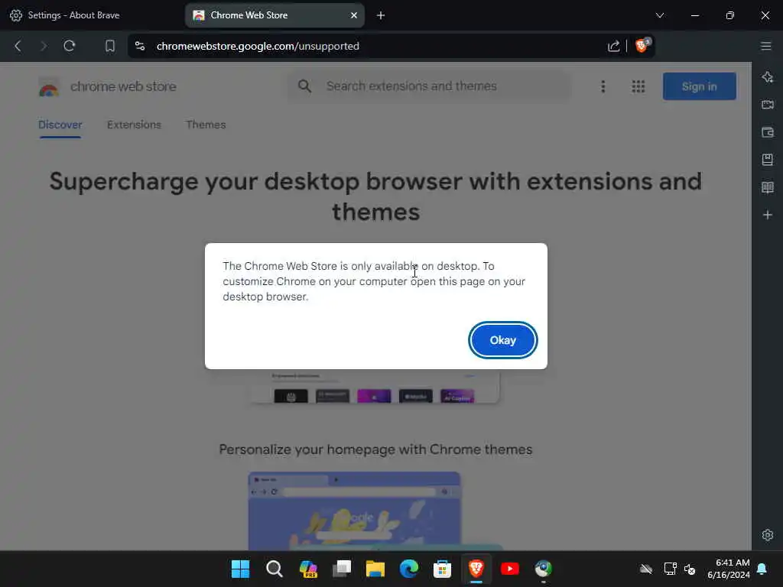Open the web store three-dot options menu

coord(603,86)
